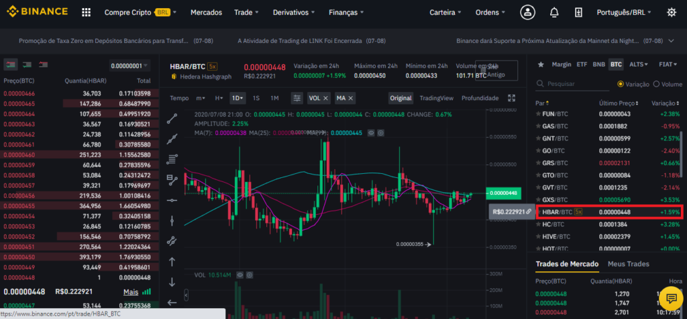Show only sell orders in order book
This screenshot has height=319, width=687.
click(43, 64)
